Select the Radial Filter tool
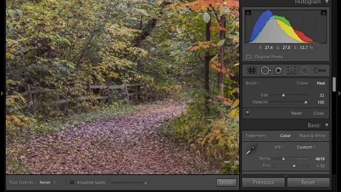 coord(305,70)
